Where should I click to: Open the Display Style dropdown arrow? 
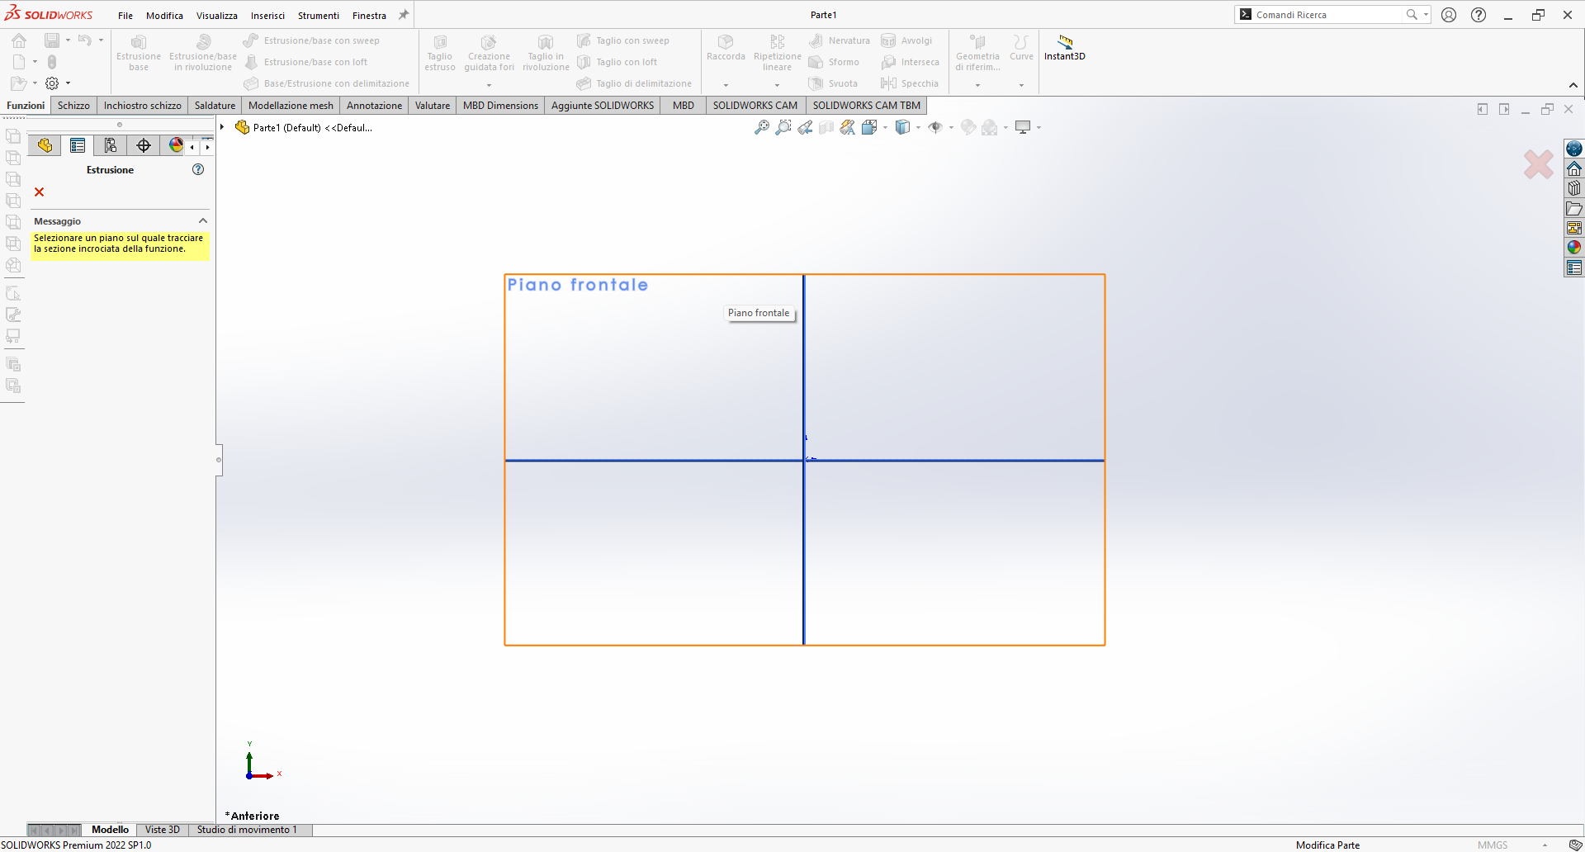point(918,128)
